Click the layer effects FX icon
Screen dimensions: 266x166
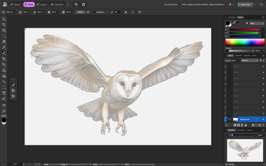coord(234,125)
